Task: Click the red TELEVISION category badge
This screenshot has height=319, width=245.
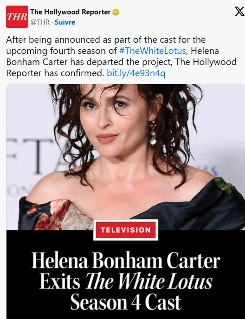Action: [x=126, y=230]
